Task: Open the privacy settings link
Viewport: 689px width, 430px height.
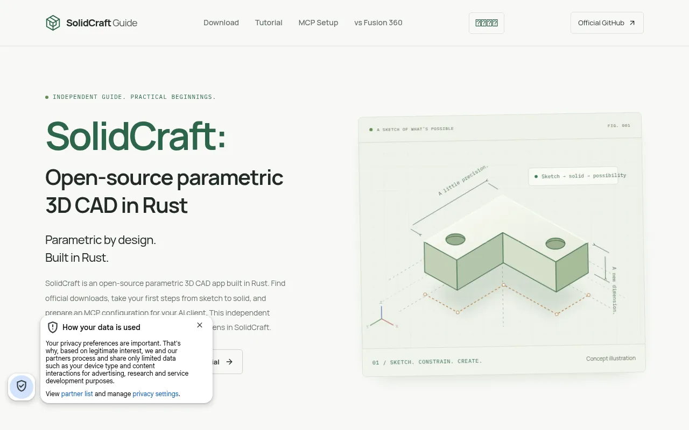Action: [156, 394]
